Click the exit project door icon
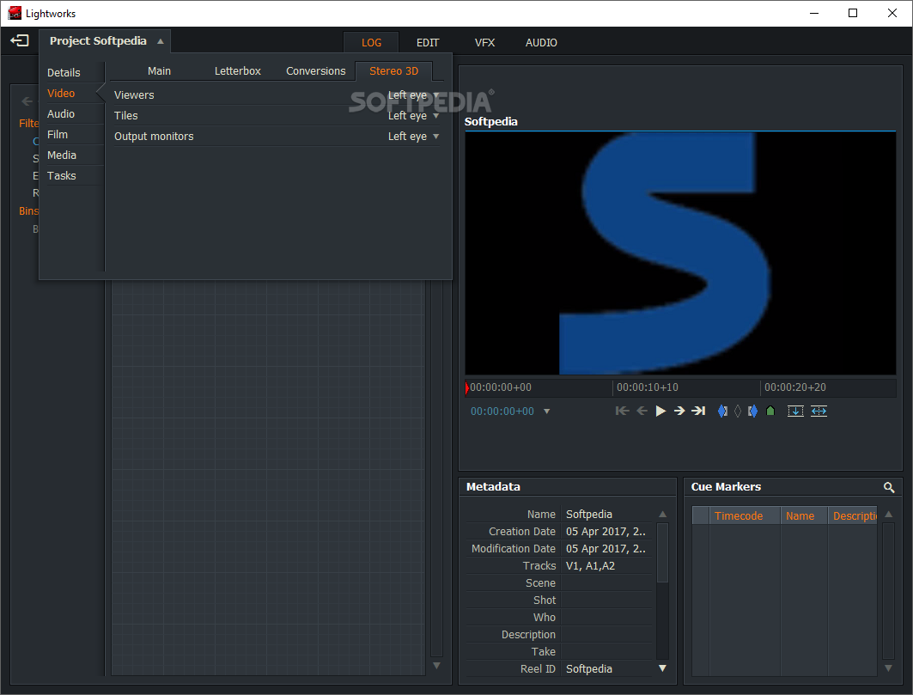The image size is (913, 695). pos(19,40)
